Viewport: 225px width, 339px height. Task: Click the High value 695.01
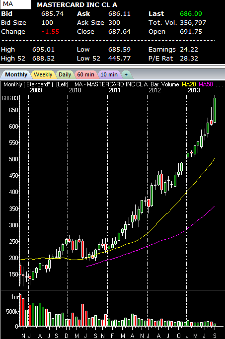point(43,50)
